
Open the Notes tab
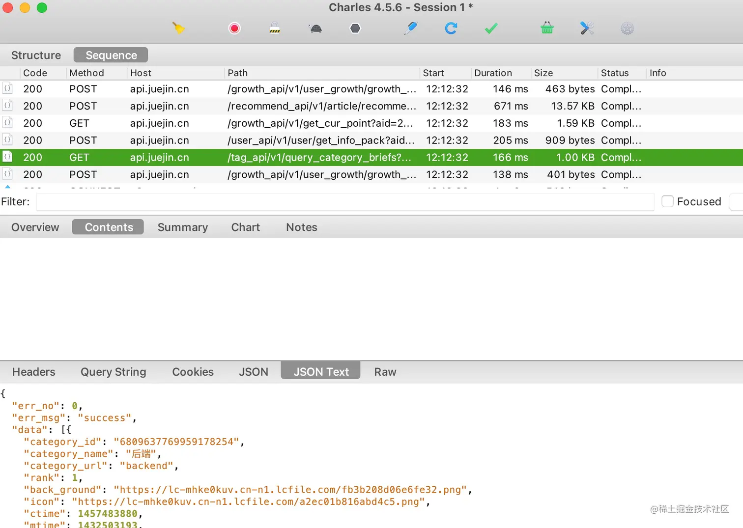[302, 227]
